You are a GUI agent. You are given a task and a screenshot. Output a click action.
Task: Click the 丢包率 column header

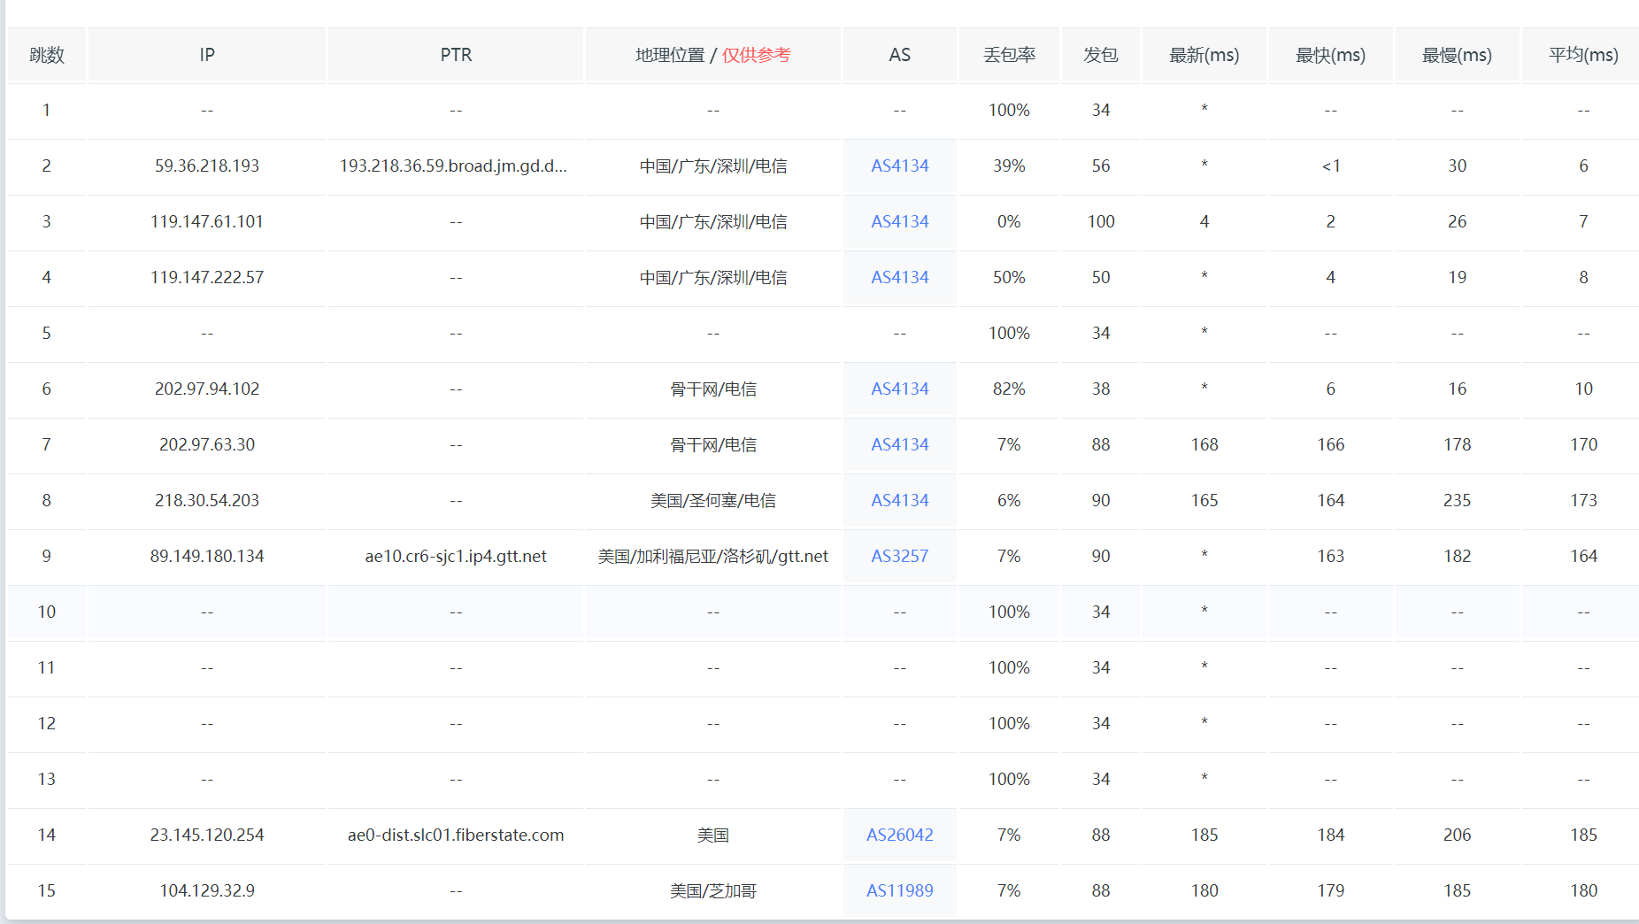pyautogui.click(x=1009, y=55)
